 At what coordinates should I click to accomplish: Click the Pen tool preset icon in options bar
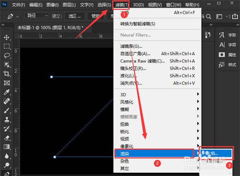click(10, 16)
